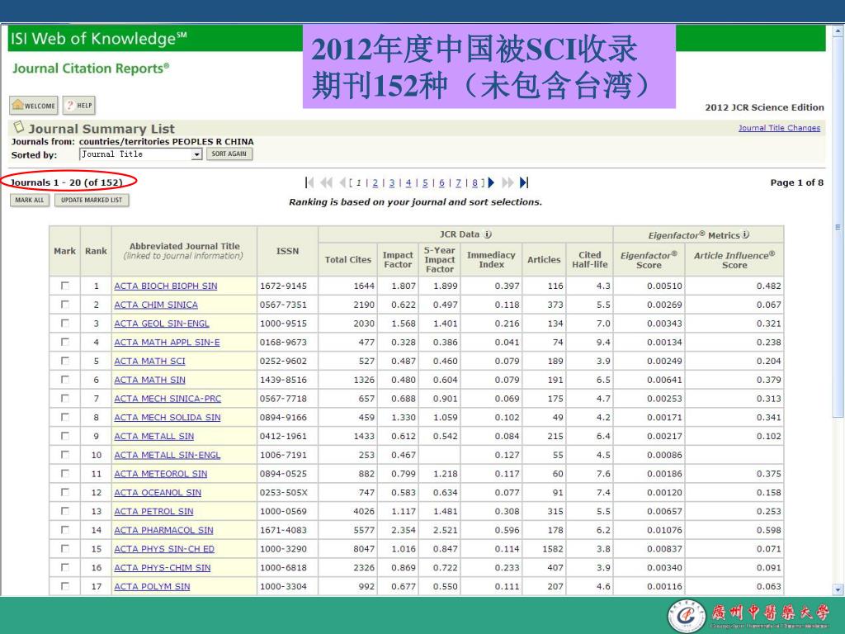
Task: Go to page 7 of results
Action: tap(459, 182)
